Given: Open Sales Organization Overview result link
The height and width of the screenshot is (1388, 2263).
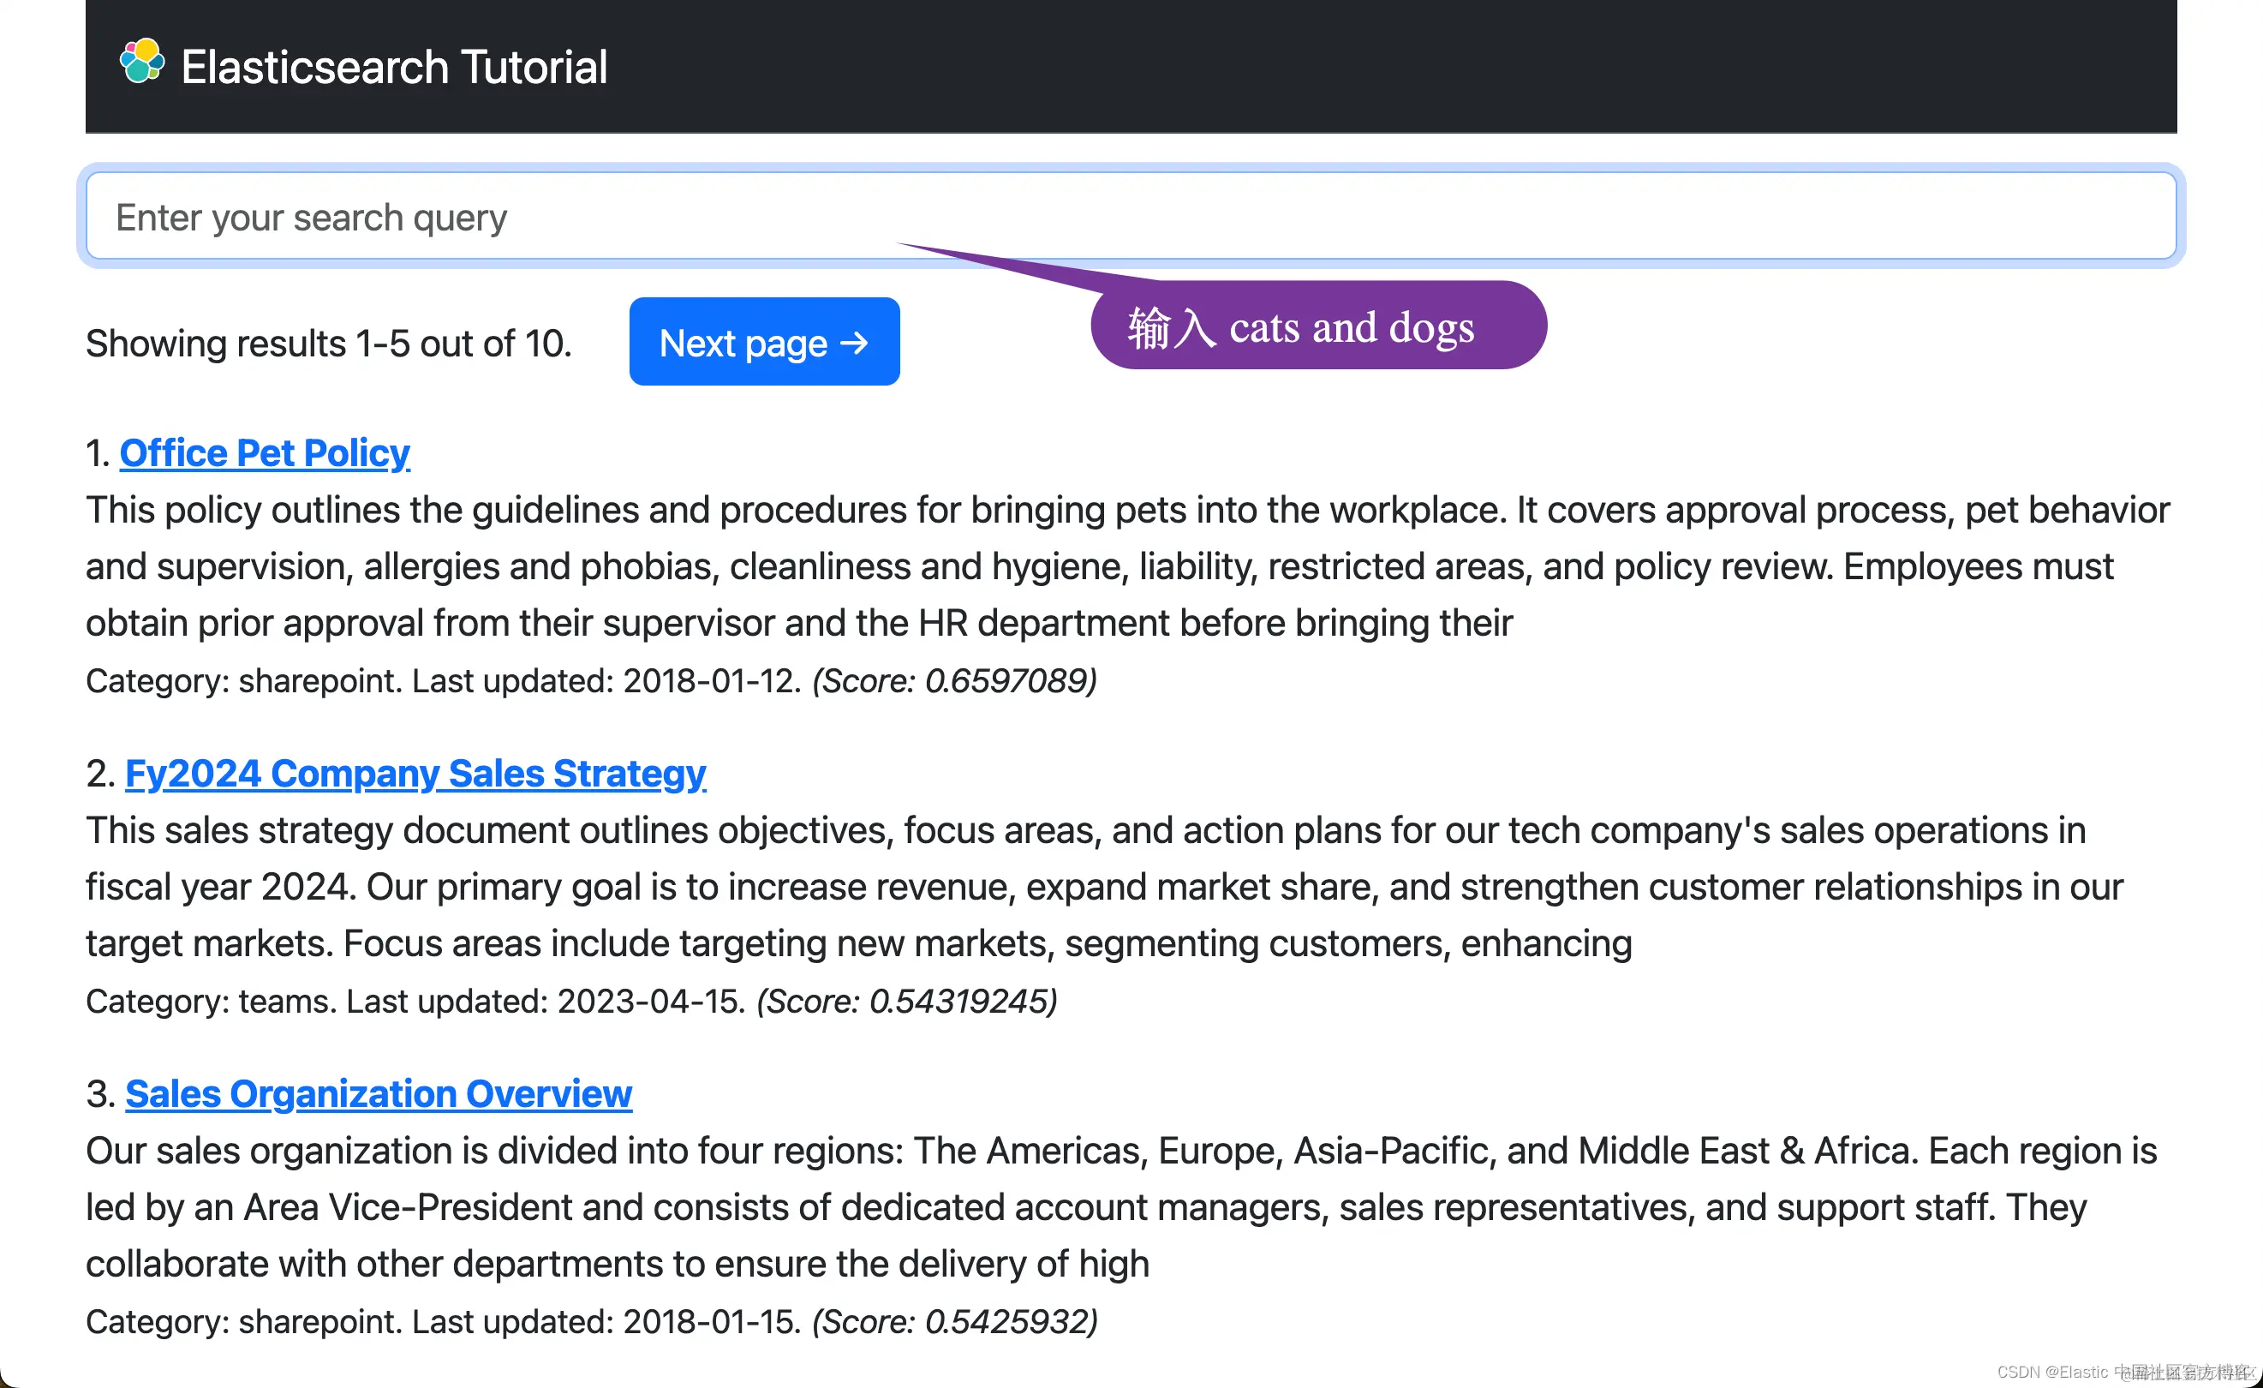Looking at the screenshot, I should click(379, 1093).
